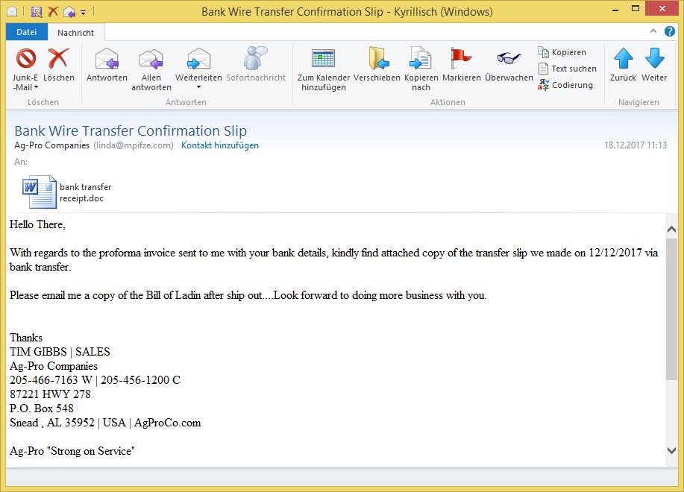The width and height of the screenshot is (684, 492).
Task: Go to next message with Weiter
Action: 654,65
